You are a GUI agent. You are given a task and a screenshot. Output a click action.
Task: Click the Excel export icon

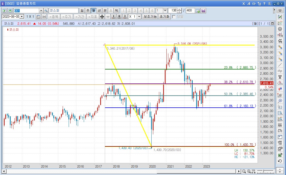280,155
